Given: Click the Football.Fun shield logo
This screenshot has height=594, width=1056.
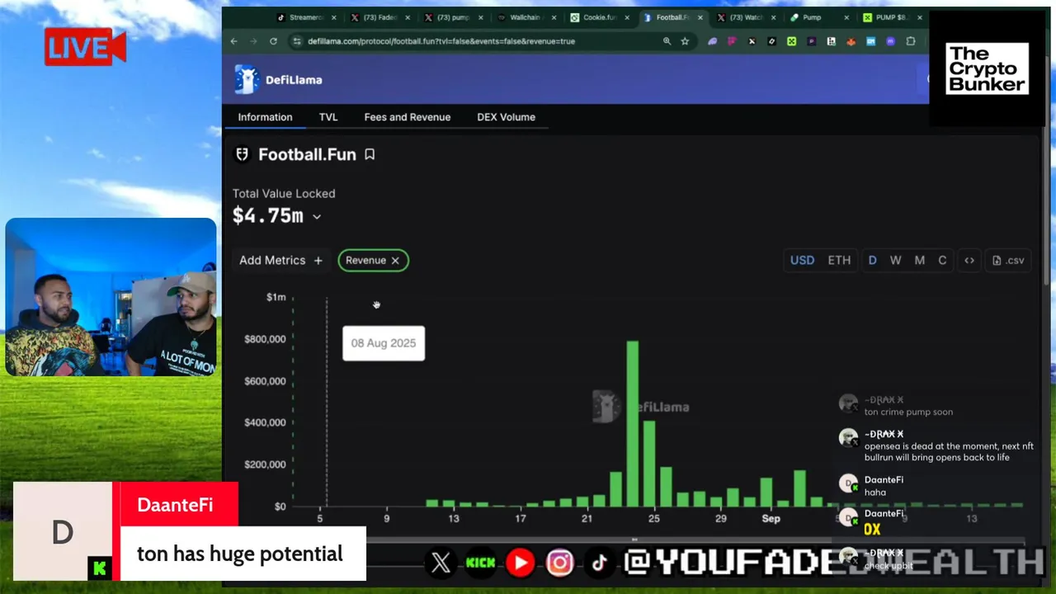Looking at the screenshot, I should [x=243, y=154].
